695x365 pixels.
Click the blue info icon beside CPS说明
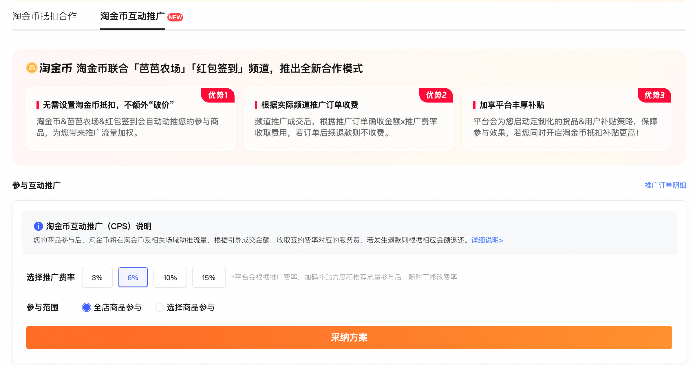tap(38, 226)
